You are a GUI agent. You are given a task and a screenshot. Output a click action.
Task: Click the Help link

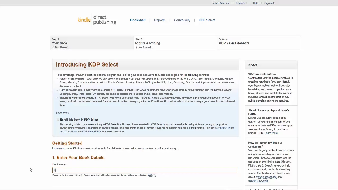point(256,3)
